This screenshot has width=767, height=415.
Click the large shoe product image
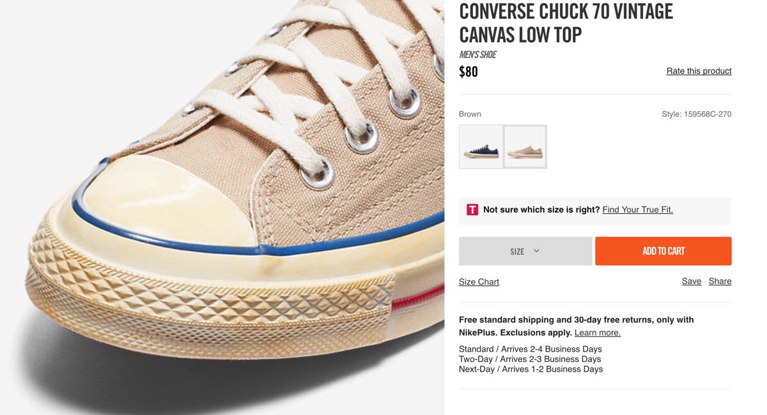(222, 207)
